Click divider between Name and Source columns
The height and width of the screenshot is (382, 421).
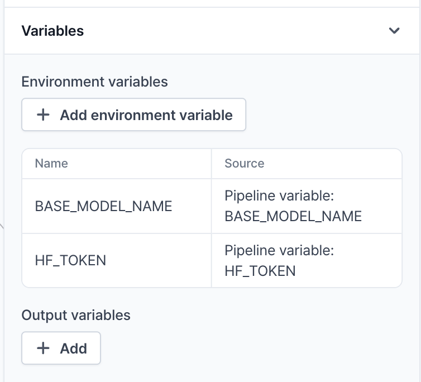coord(212,218)
